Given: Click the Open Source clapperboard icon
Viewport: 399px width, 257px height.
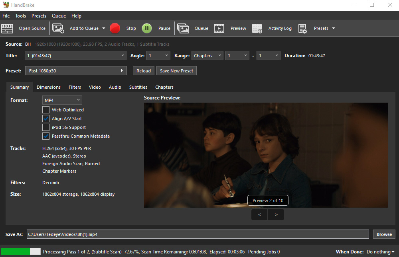Looking at the screenshot, I should pos(7,28).
